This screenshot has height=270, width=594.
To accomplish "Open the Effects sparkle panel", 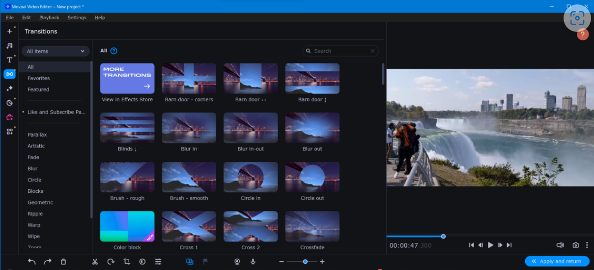I will (x=9, y=89).
